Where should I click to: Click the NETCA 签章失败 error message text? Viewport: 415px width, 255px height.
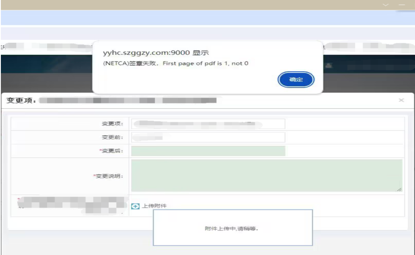click(x=176, y=64)
